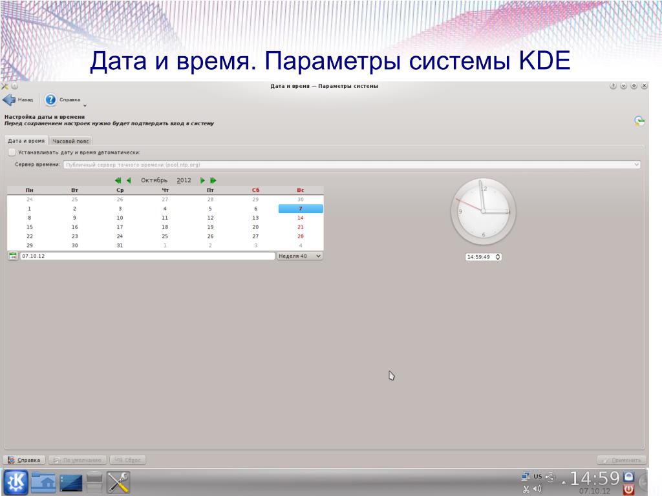The image size is (662, 496).
Task: Go to next year with double right arrow
Action: pos(213,181)
